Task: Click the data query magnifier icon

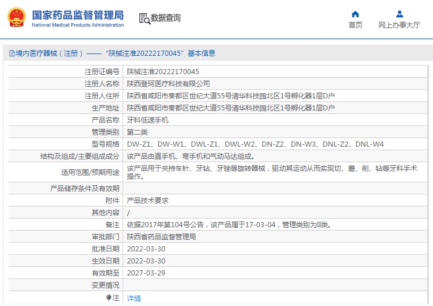Action: click(x=145, y=19)
